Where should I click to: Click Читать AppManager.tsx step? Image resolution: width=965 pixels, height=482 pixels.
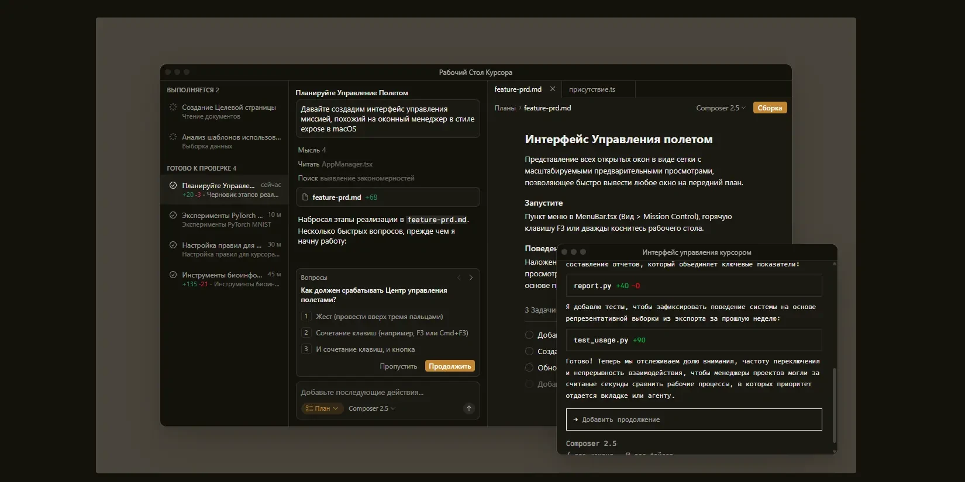pyautogui.click(x=335, y=164)
